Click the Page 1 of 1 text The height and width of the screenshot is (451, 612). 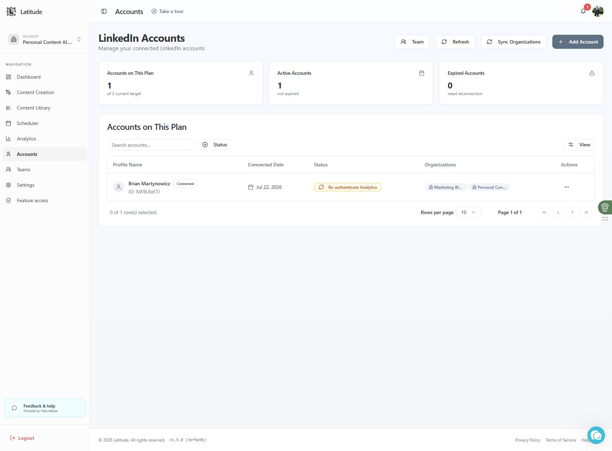point(510,212)
